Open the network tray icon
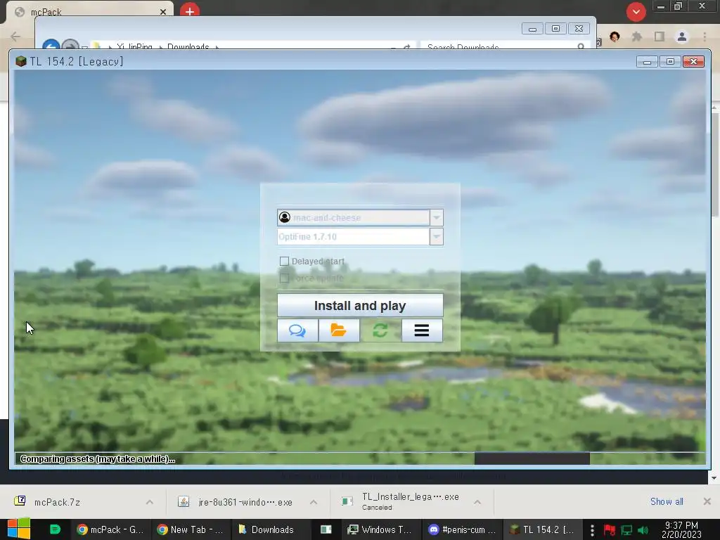 [626, 530]
